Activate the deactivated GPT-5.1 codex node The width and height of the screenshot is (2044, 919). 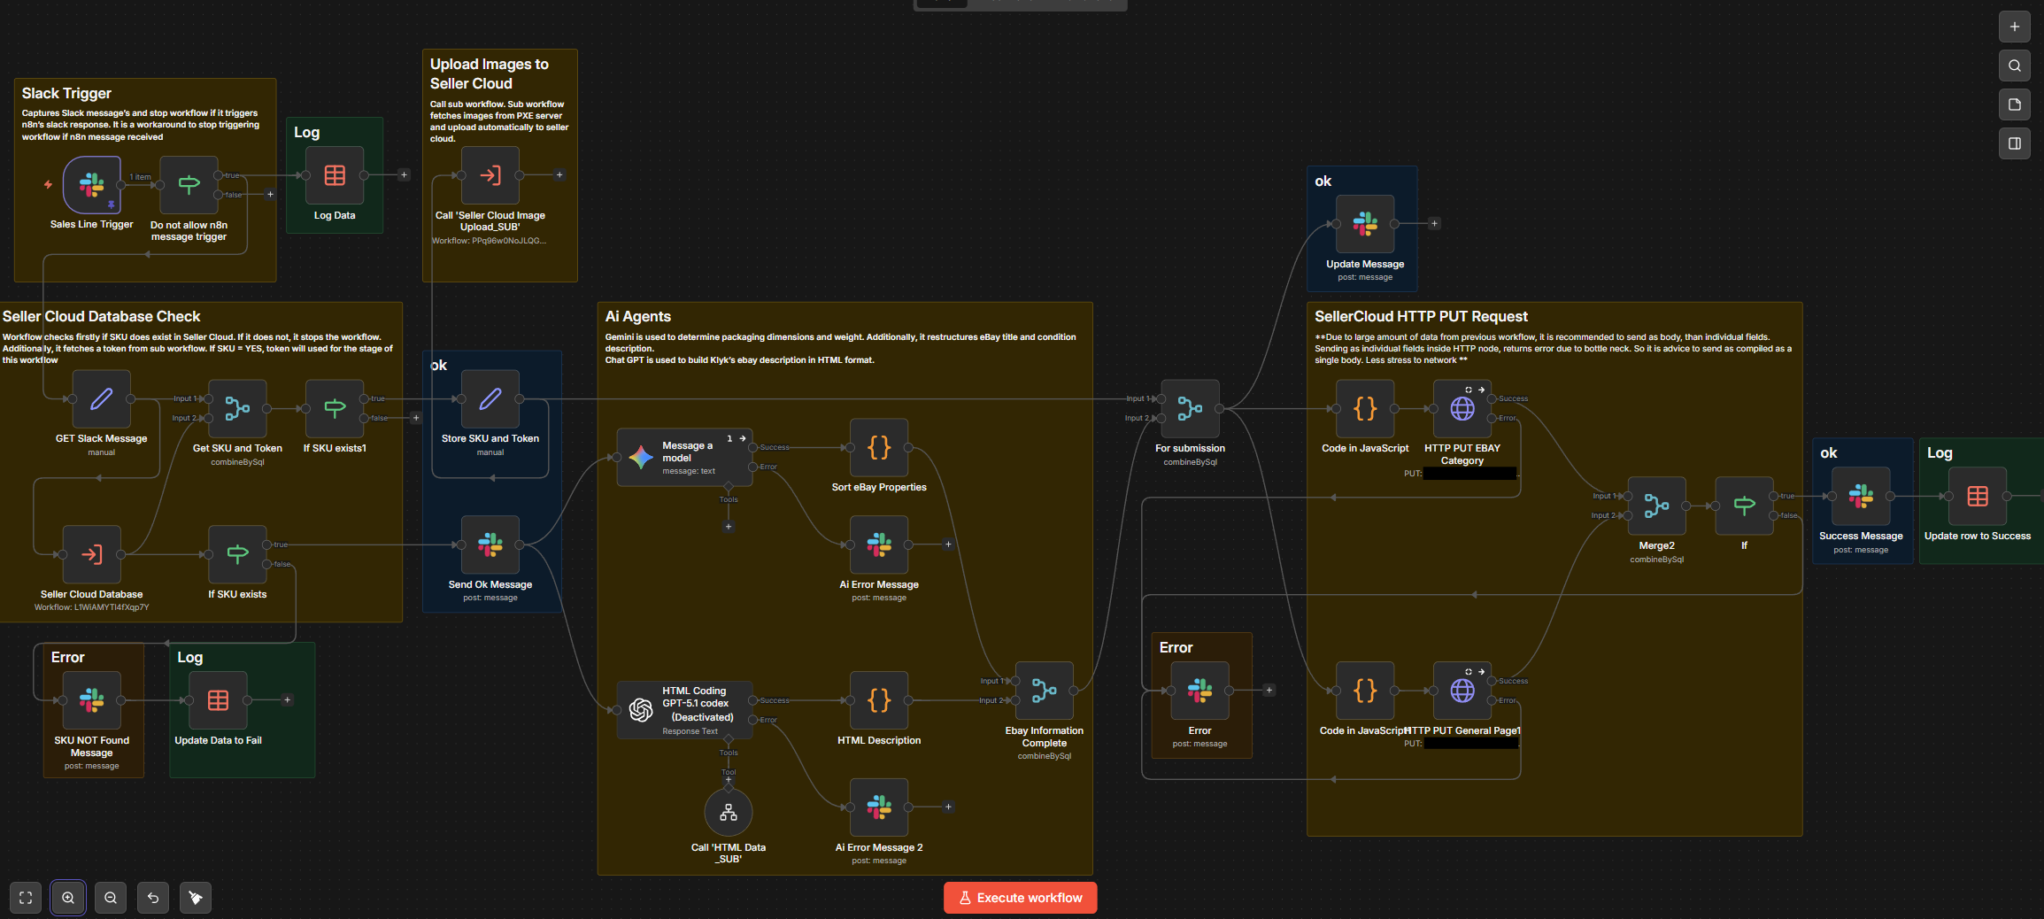(683, 709)
